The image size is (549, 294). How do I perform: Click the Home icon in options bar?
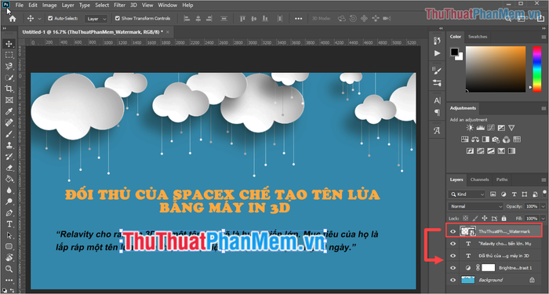tap(13, 19)
